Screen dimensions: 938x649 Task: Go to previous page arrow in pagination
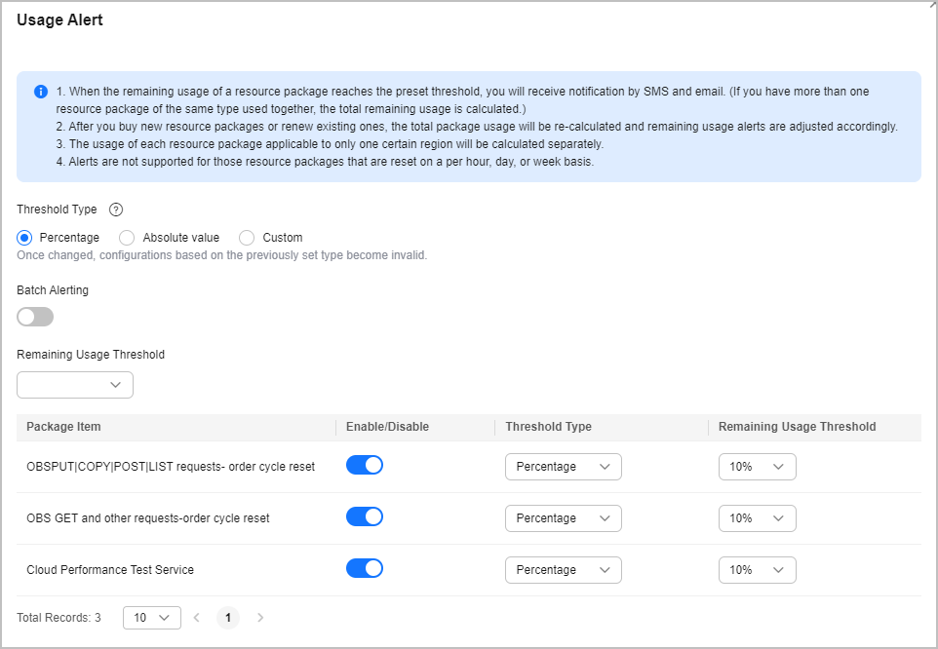point(196,617)
